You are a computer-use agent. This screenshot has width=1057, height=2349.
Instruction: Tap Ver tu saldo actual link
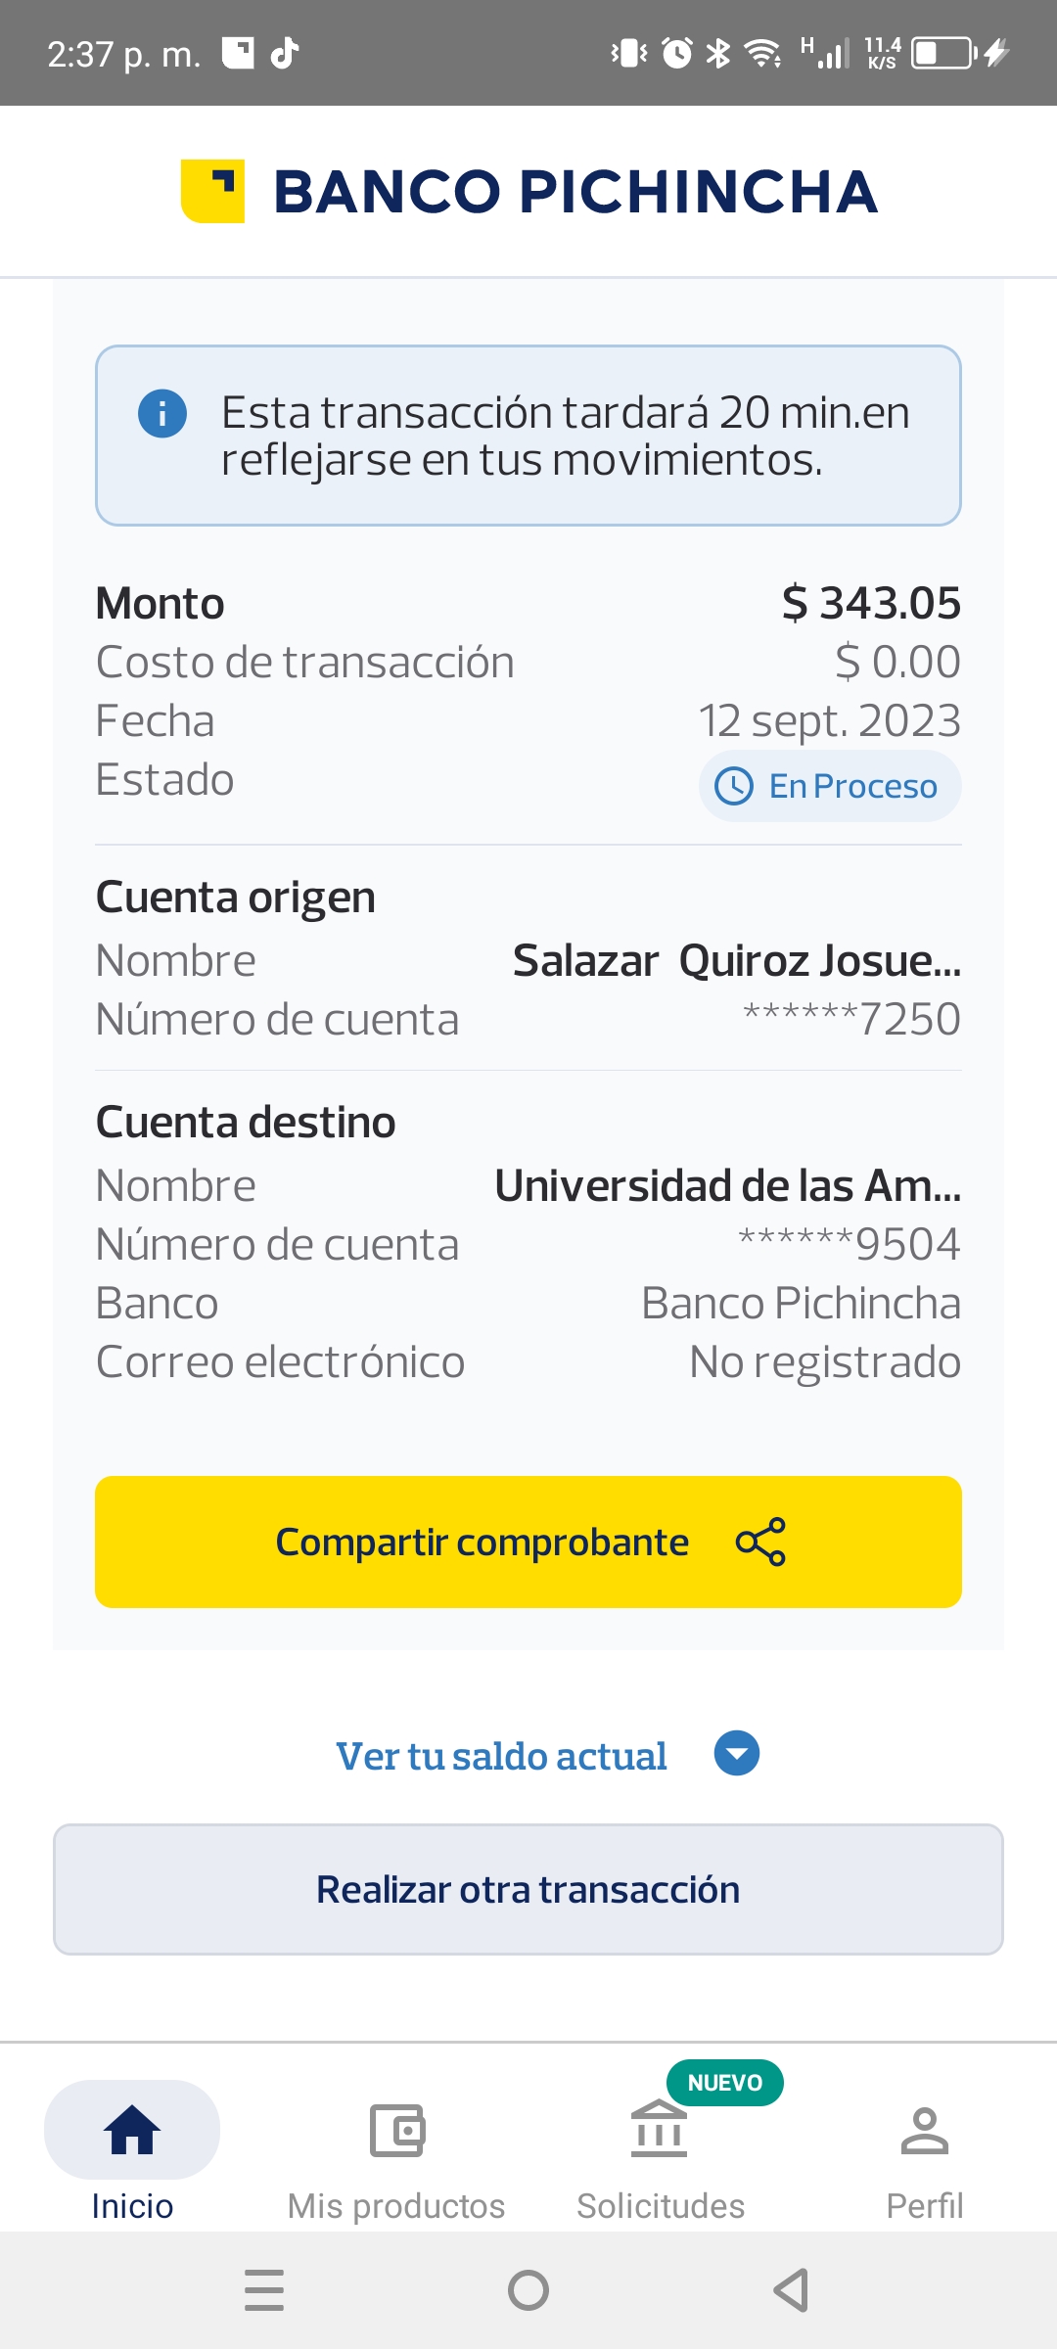click(x=501, y=1756)
